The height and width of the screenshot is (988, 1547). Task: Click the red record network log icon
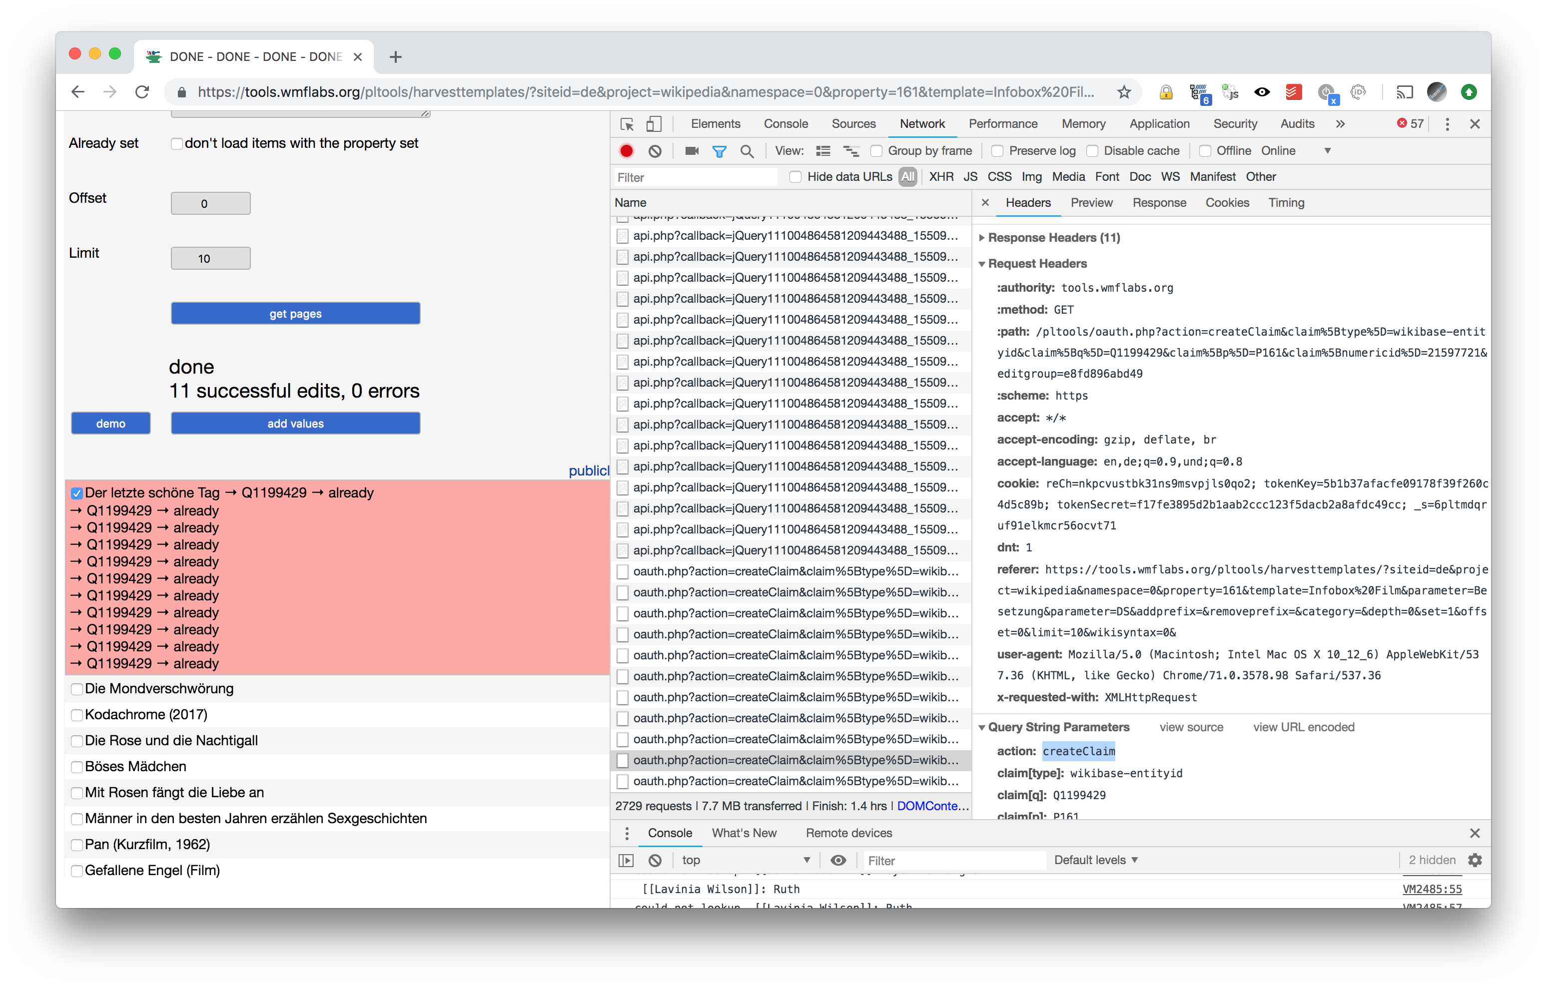pyautogui.click(x=627, y=151)
